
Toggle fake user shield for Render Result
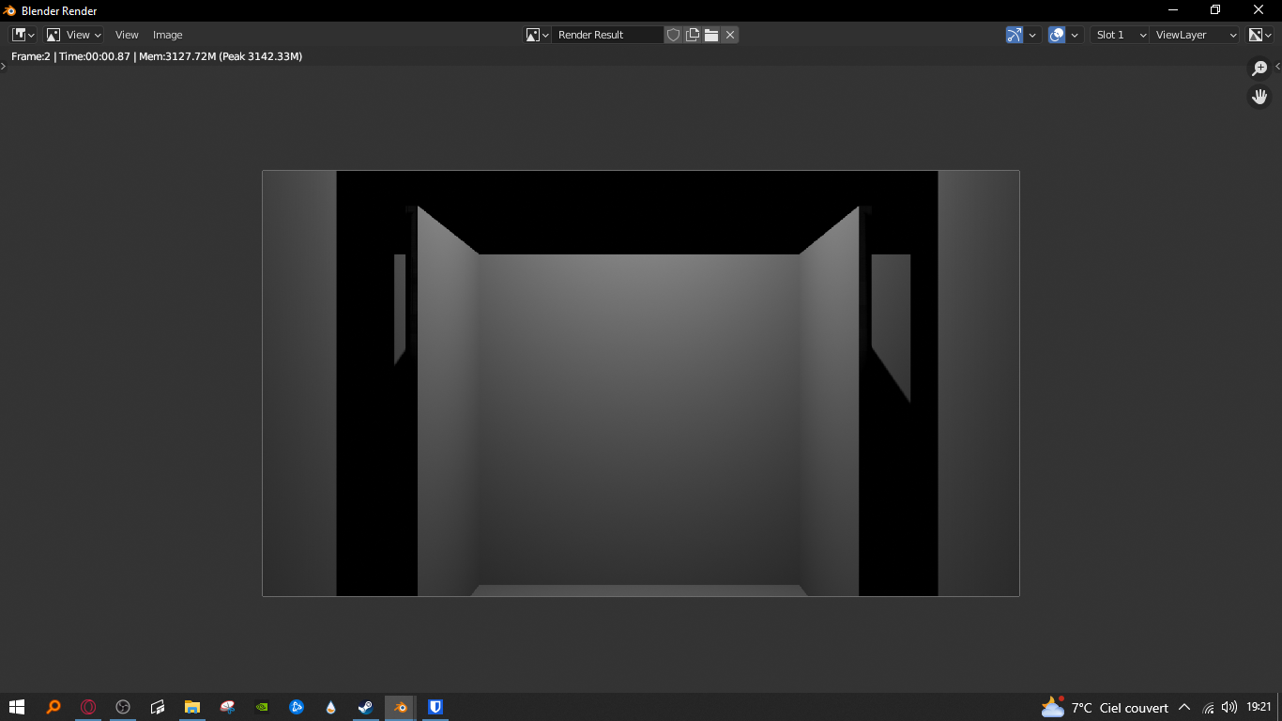coord(673,35)
